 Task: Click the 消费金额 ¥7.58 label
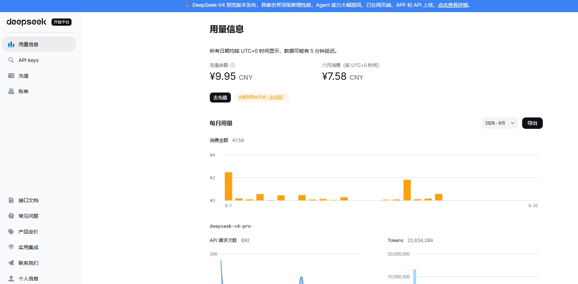pos(227,140)
